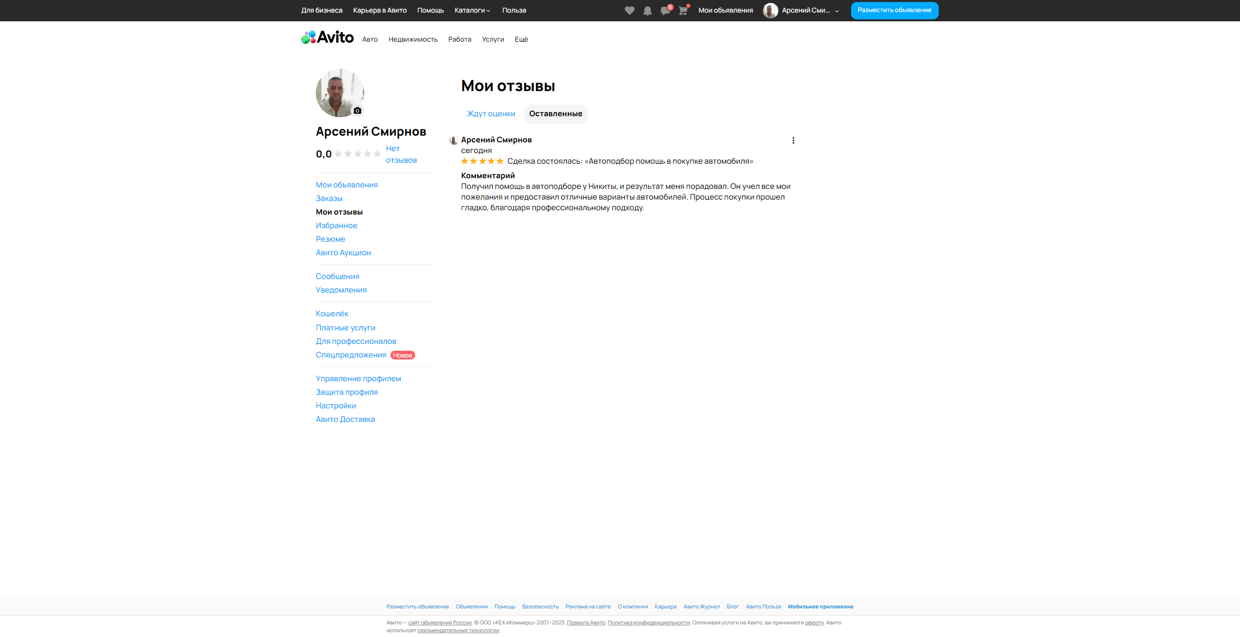
Task: Open Спецпредложения in sidebar
Action: click(x=351, y=355)
